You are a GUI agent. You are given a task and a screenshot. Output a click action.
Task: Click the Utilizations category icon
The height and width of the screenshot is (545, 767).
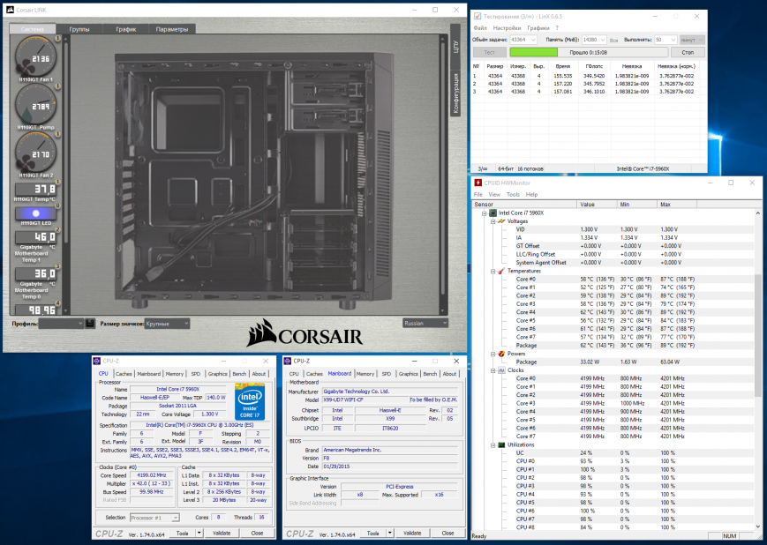pyautogui.click(x=501, y=444)
